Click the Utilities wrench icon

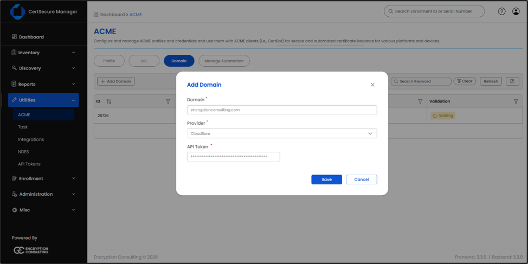tap(14, 100)
